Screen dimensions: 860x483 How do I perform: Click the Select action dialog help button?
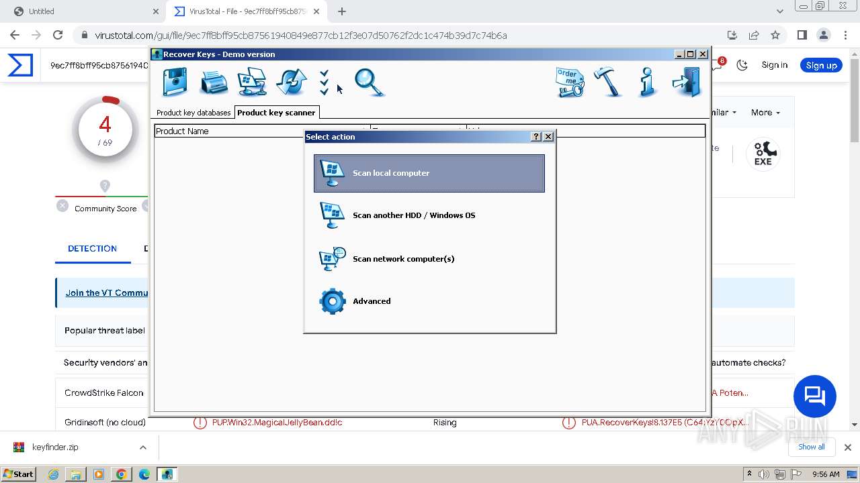535,137
